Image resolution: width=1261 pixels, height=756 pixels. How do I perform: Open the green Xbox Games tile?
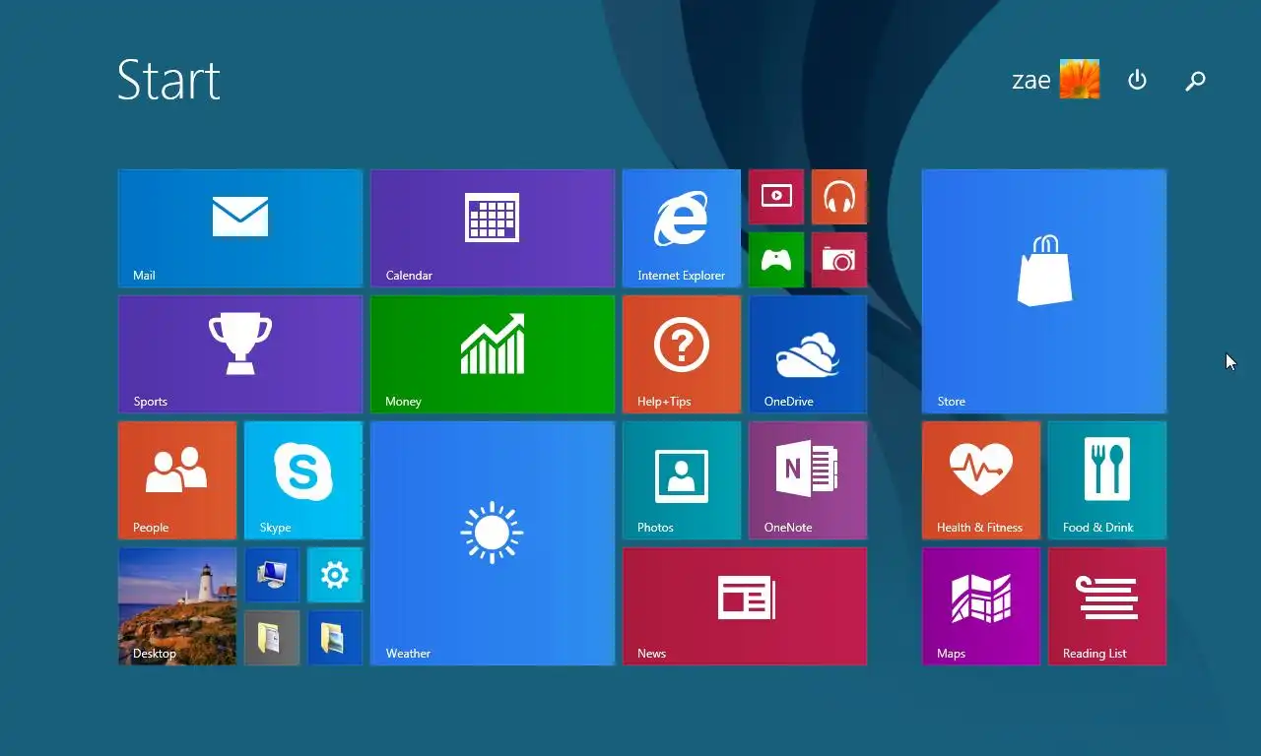point(776,260)
